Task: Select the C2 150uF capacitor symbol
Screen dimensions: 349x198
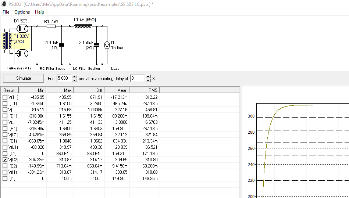Action: (x=96, y=45)
